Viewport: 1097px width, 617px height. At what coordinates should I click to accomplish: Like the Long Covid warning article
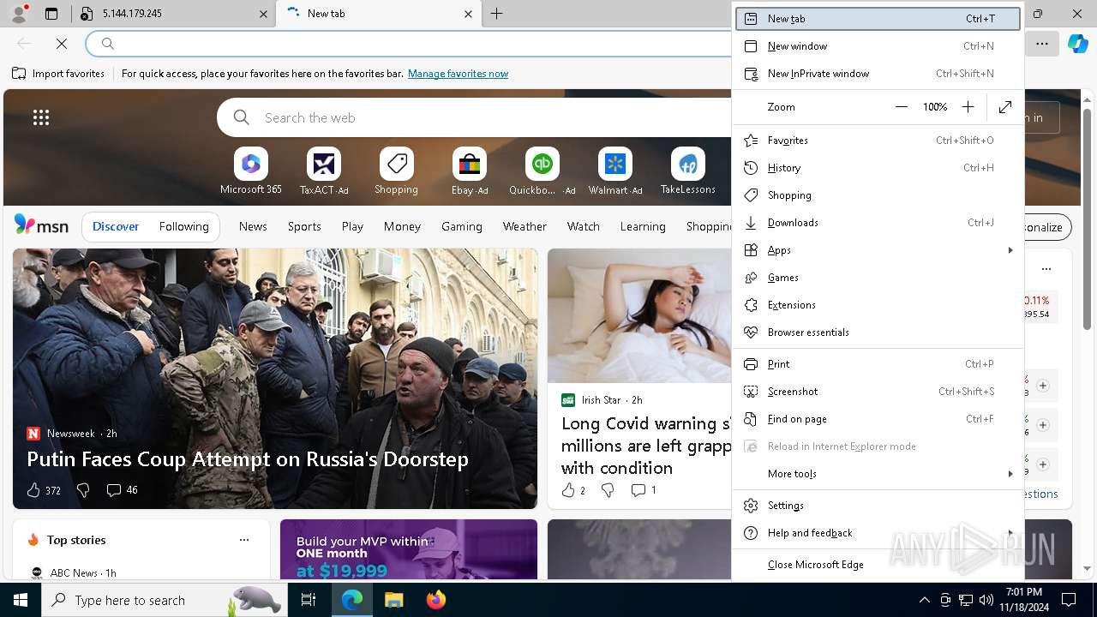click(573, 490)
